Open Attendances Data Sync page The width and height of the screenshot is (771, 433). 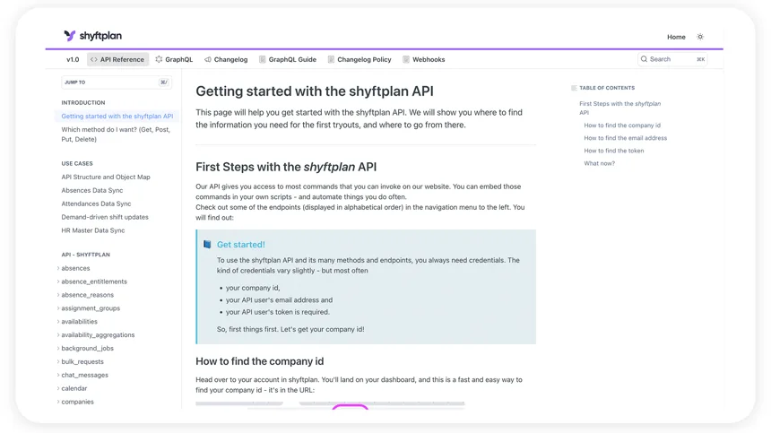[96, 204]
